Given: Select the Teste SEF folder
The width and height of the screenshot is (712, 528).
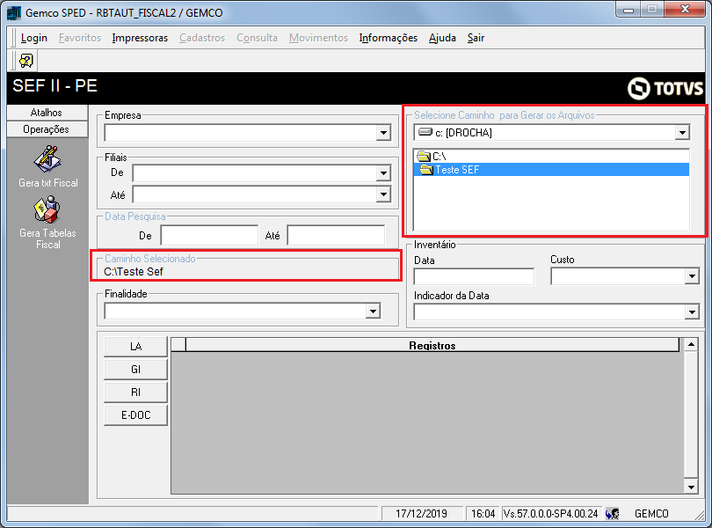Looking at the screenshot, I should 551,170.
